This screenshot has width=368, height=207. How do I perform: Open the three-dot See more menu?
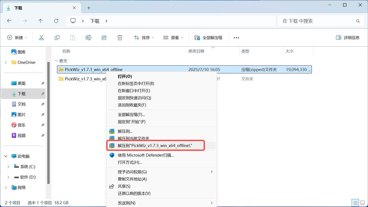point(236,38)
